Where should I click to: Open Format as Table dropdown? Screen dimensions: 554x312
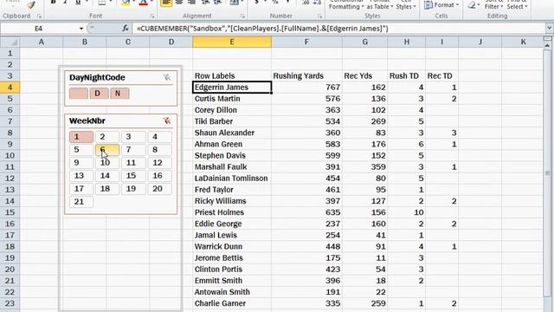click(380, 5)
